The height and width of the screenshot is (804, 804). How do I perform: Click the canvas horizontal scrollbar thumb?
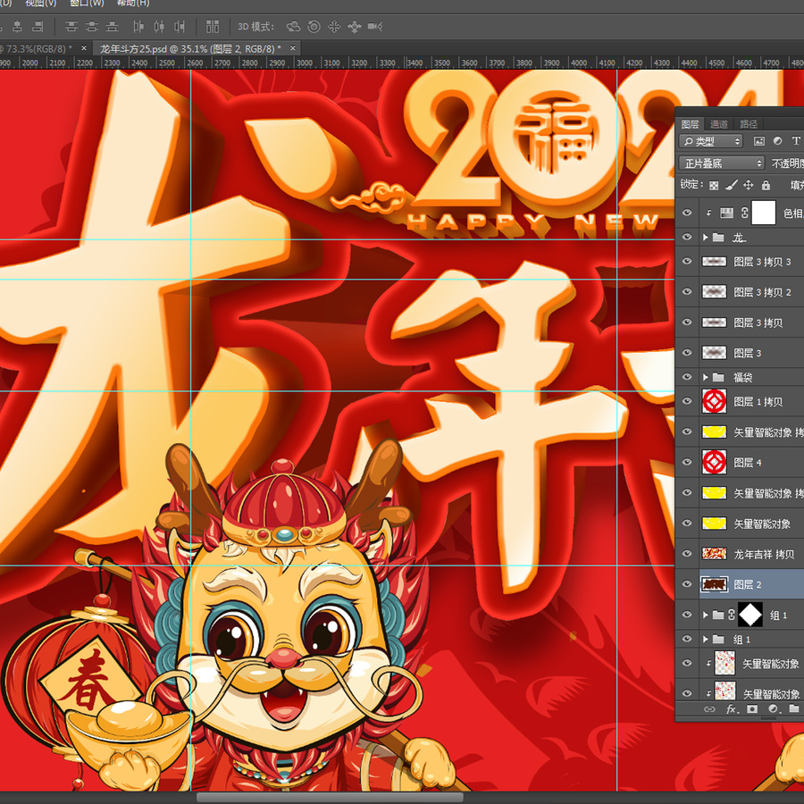tap(330, 798)
